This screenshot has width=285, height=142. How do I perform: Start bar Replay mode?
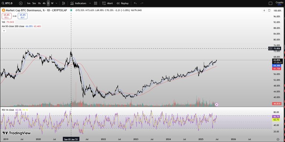coord(122,3)
